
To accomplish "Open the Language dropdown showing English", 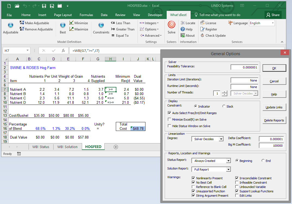I will click(273, 23).
